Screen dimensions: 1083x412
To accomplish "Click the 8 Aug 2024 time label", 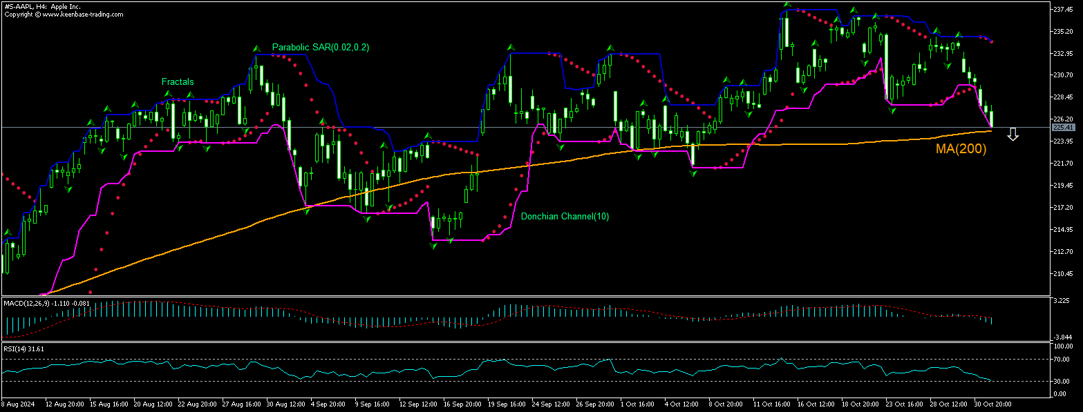I will click(x=19, y=402).
